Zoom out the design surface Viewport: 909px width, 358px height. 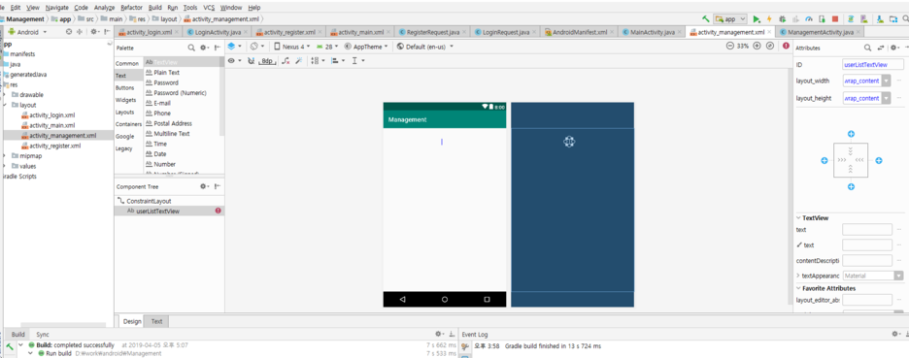click(x=730, y=46)
